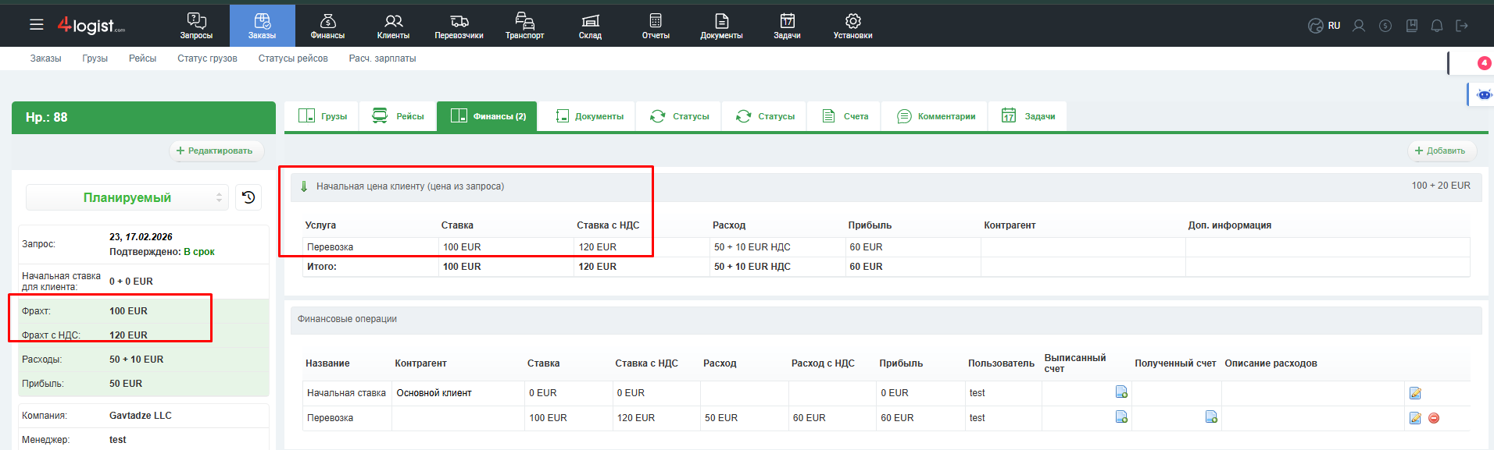Open the chatbot robot icon
The height and width of the screenshot is (450, 1494).
1483,94
